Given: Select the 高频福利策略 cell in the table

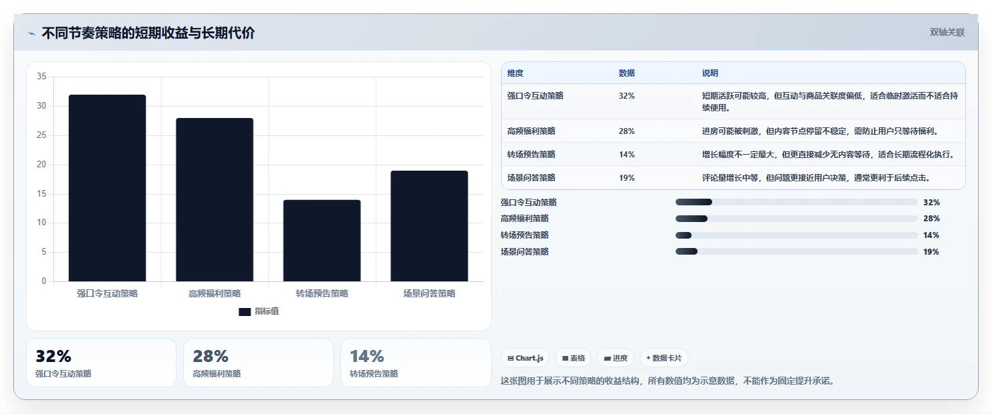Looking at the screenshot, I should click(531, 131).
